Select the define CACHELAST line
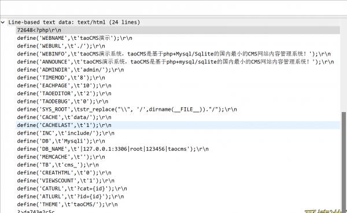The height and width of the screenshot is (213, 347). coord(64,125)
